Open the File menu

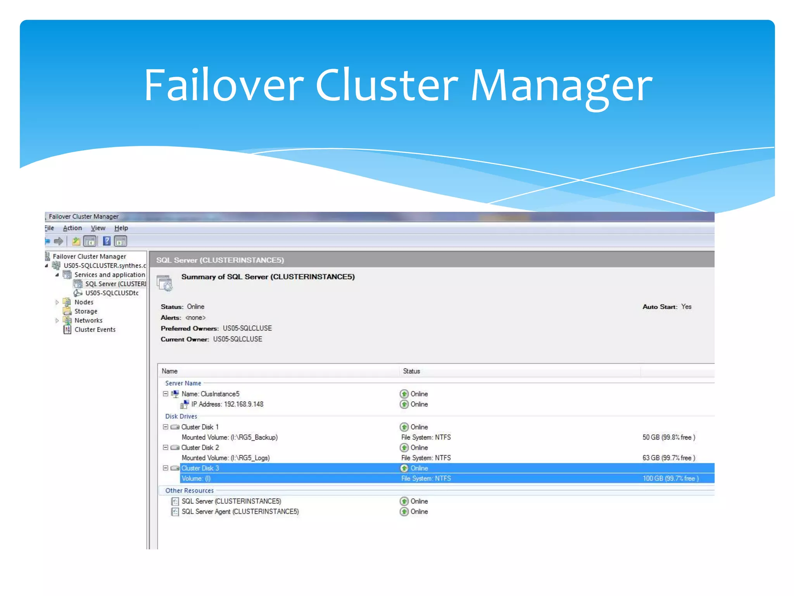[49, 228]
